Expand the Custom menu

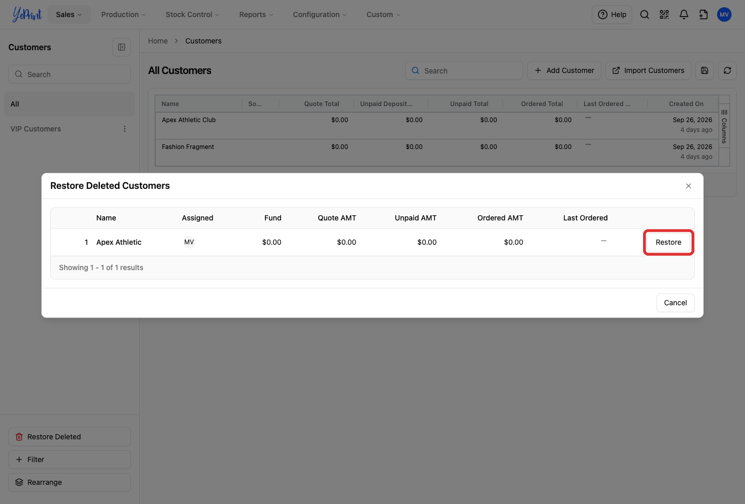coord(383,14)
